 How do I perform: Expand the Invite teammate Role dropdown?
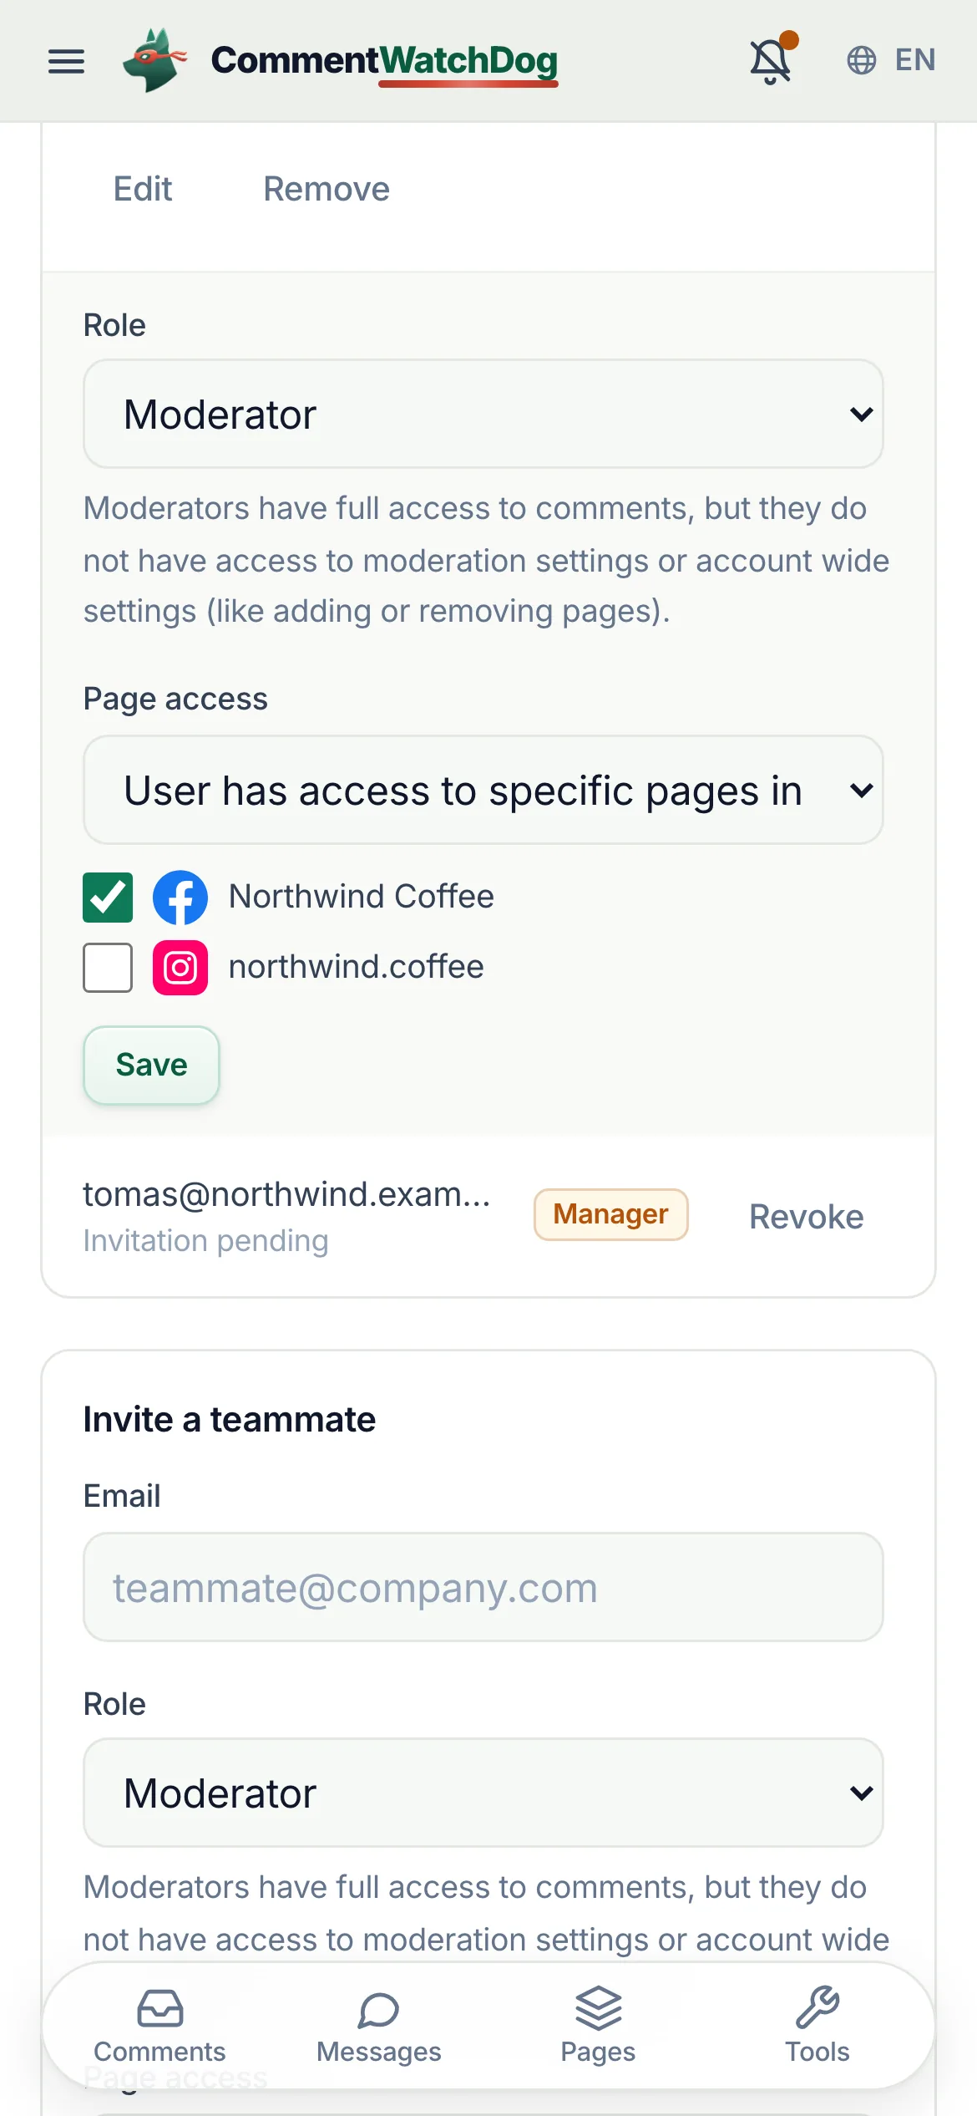point(483,1793)
